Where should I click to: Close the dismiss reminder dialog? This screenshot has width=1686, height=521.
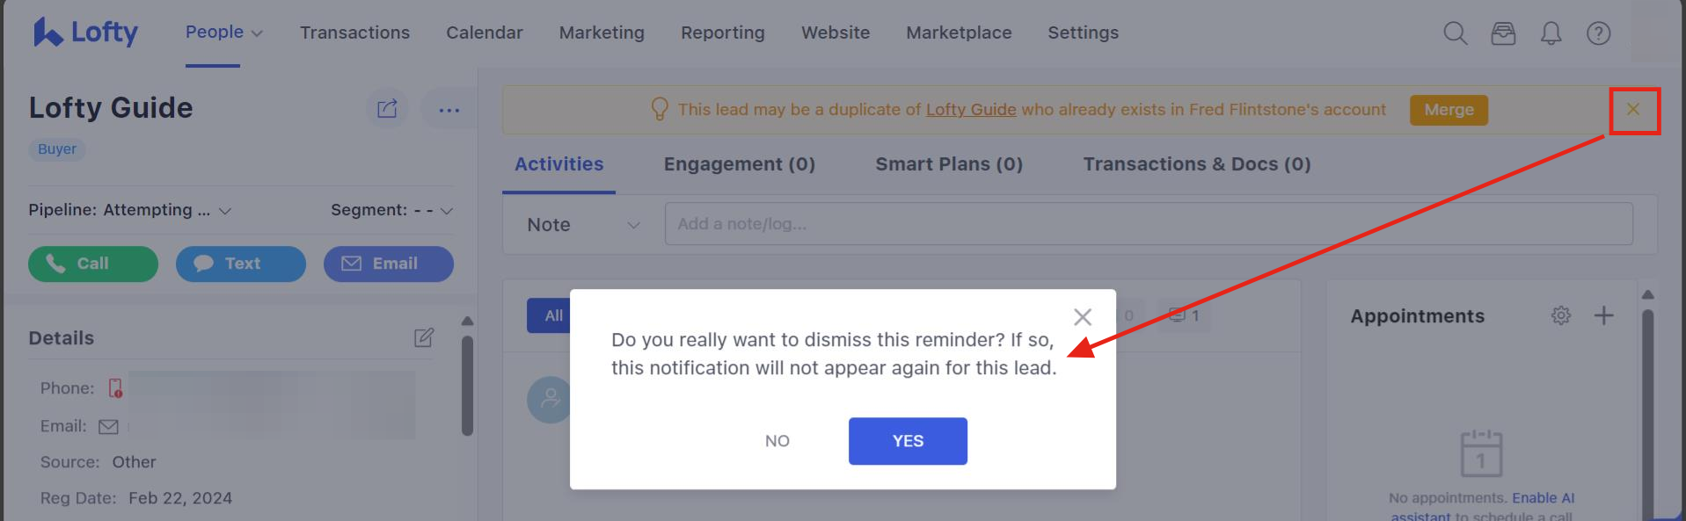pos(1083,317)
